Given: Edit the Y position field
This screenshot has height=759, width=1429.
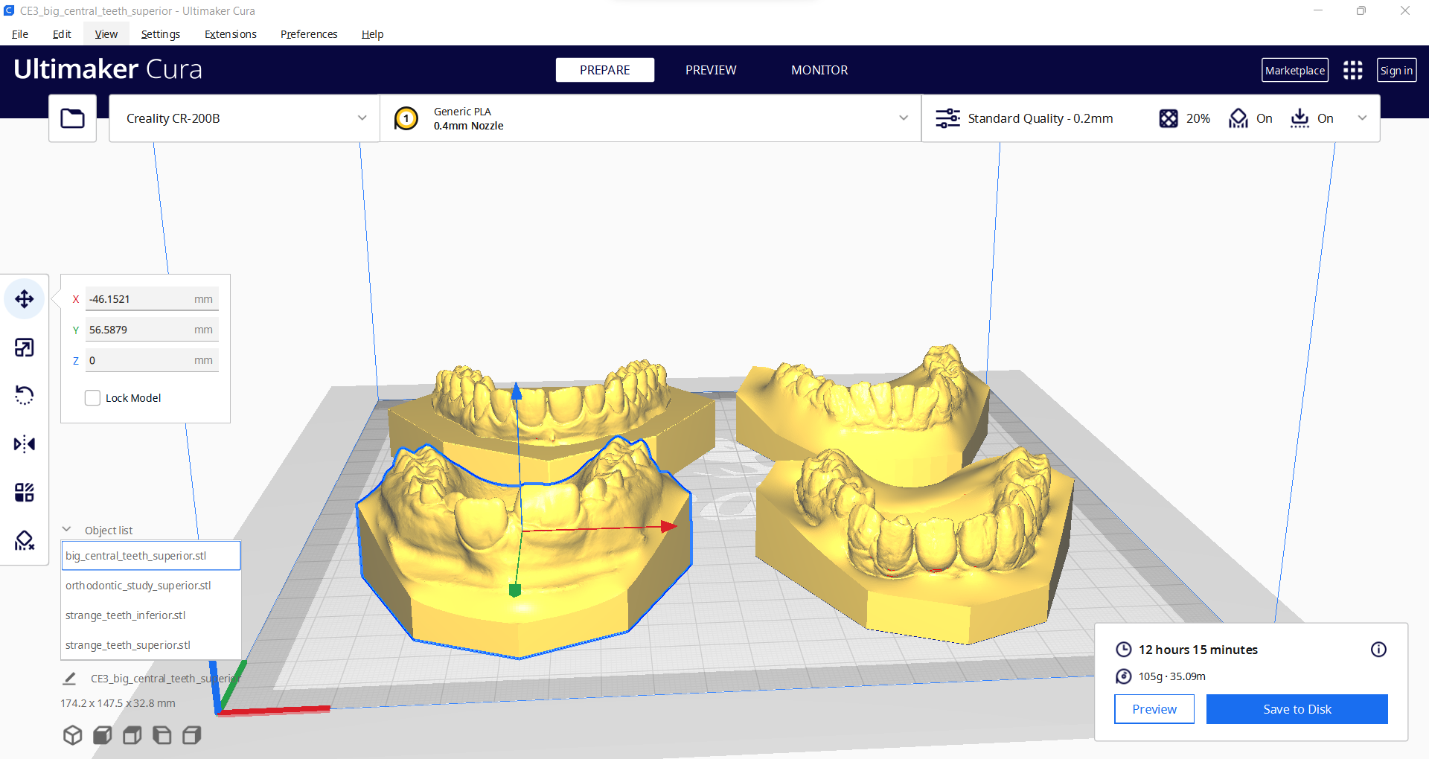Looking at the screenshot, I should 152,330.
